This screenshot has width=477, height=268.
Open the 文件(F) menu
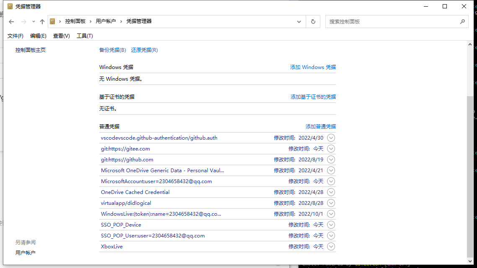click(x=15, y=36)
